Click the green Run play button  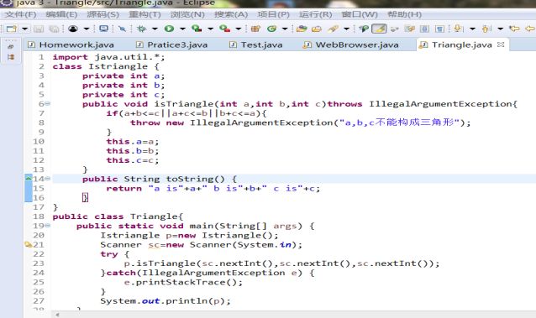point(169,29)
